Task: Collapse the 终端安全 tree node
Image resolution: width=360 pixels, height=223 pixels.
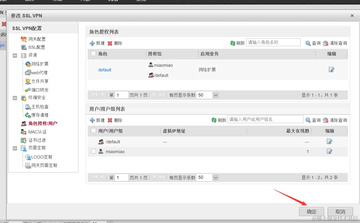Action: tap(15, 98)
